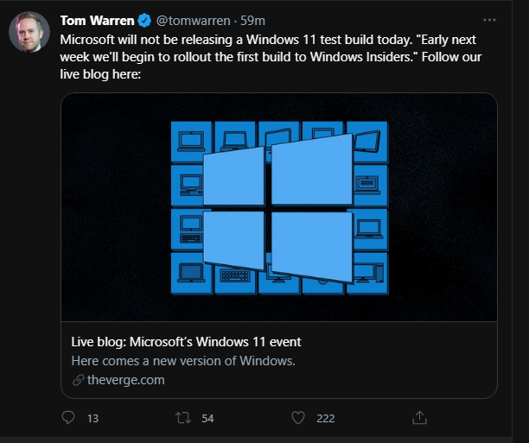529x443 pixels.
Task: Click the @tomwarren handle
Action: coord(194,20)
